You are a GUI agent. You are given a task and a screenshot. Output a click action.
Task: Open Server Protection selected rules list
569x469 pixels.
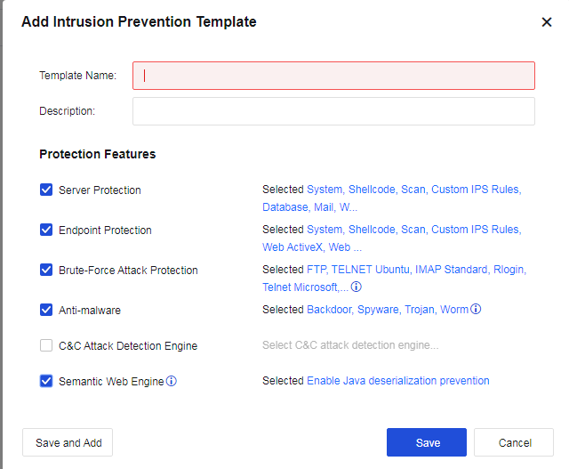[413, 190]
